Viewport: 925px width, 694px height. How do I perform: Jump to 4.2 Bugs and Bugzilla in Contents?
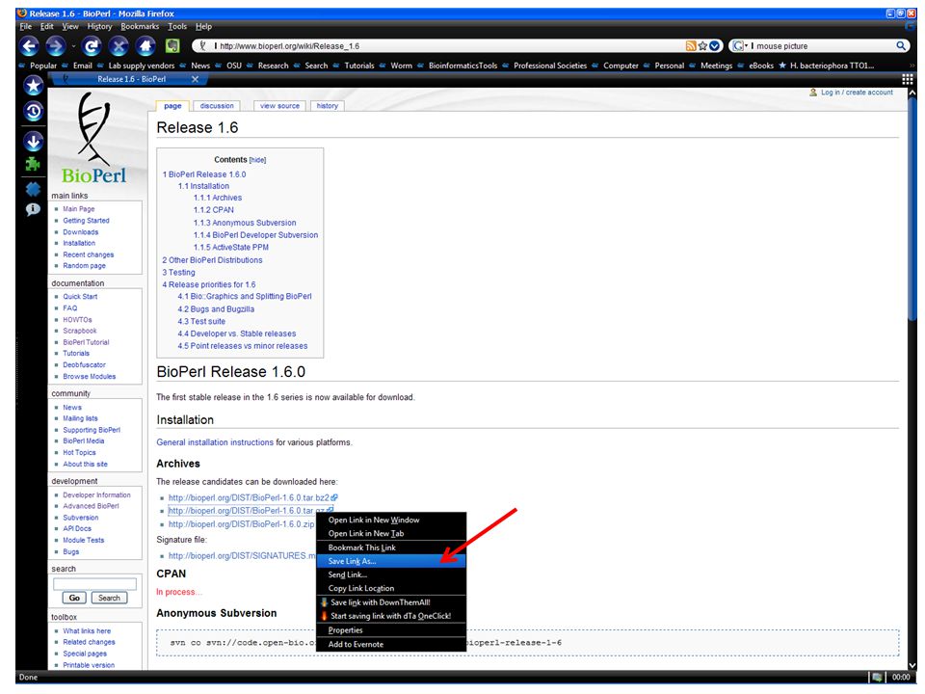[216, 309]
